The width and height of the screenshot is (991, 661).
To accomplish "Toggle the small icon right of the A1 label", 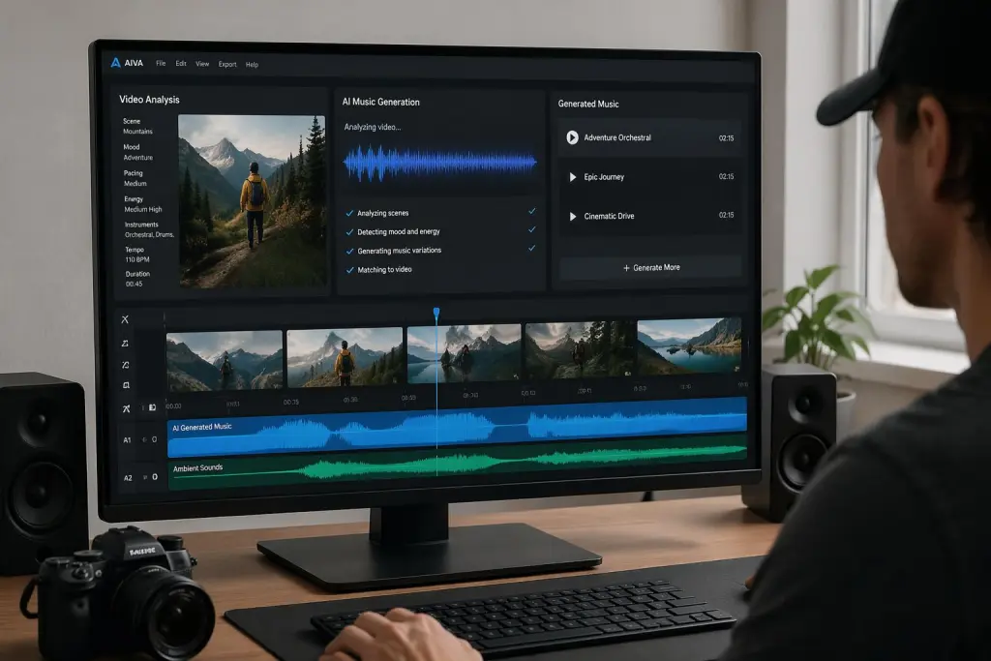I will [x=144, y=439].
